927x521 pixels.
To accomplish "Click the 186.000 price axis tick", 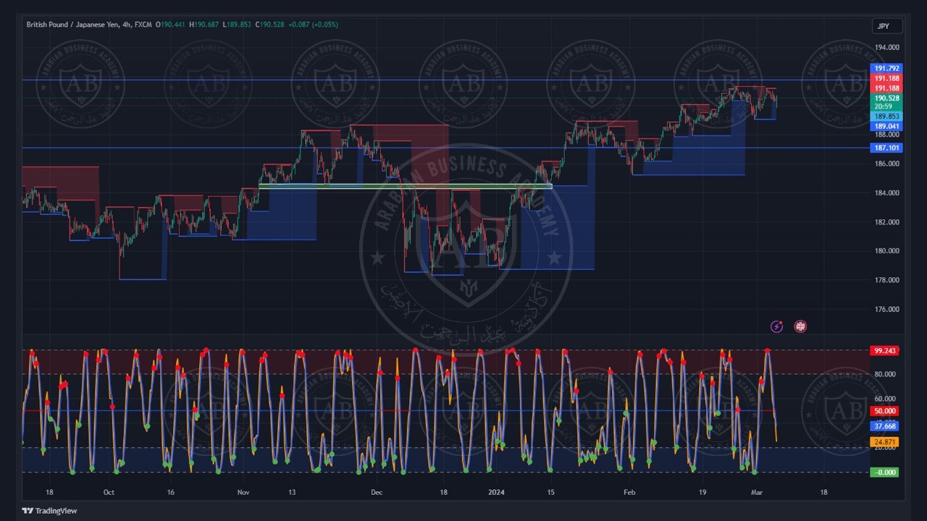I will [886, 164].
